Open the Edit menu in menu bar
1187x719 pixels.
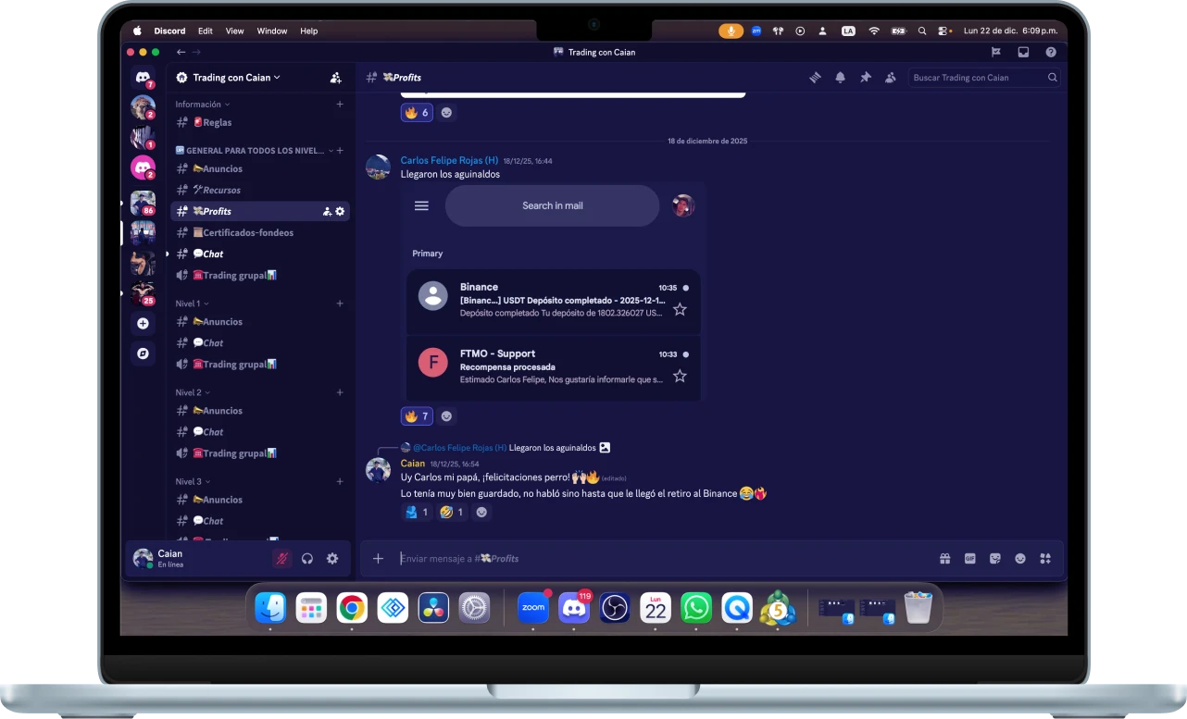click(205, 31)
